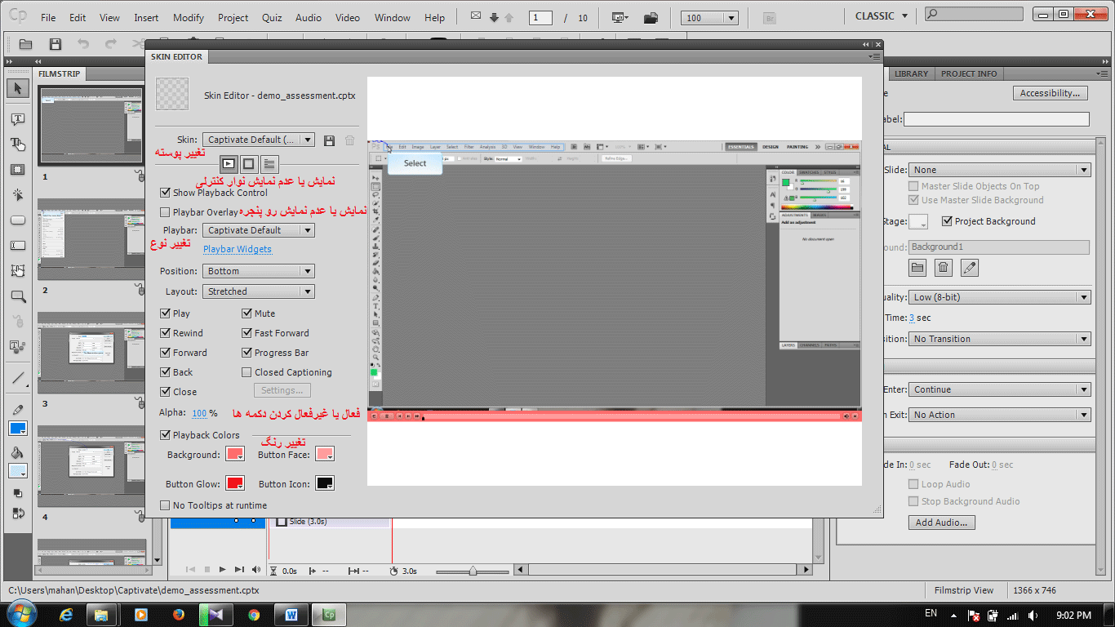Click the Delete skin trash icon

pos(349,140)
